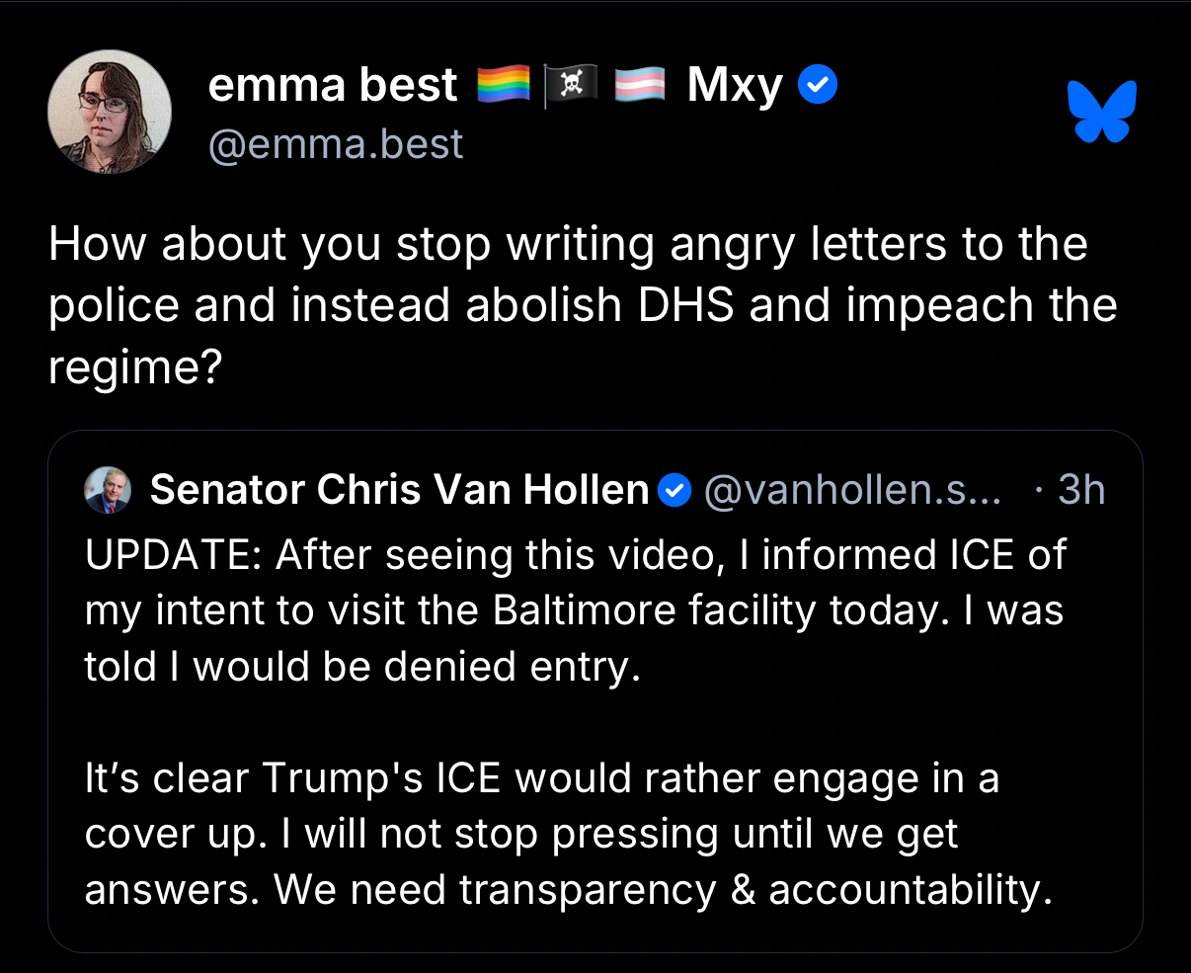Click the Bluesky butterfly logo
This screenshot has width=1191, height=973.
[x=1102, y=112]
